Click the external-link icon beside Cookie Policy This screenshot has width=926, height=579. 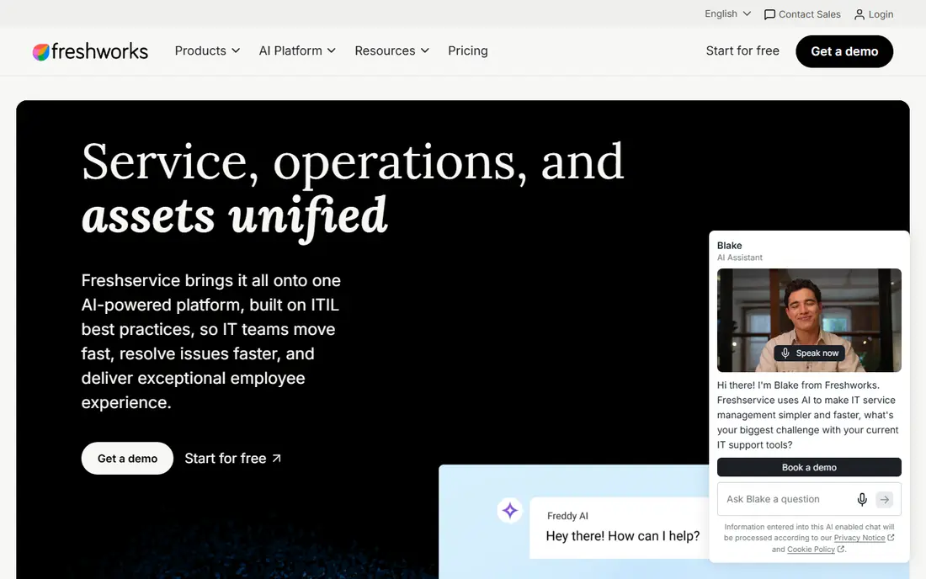click(x=840, y=549)
